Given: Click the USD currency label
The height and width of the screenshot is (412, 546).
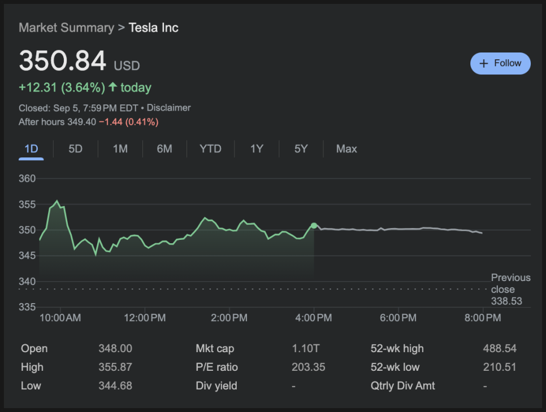Looking at the screenshot, I should (127, 65).
